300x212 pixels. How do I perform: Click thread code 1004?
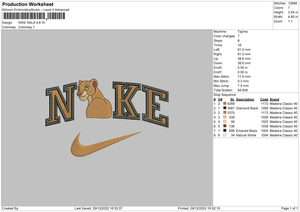(264, 135)
